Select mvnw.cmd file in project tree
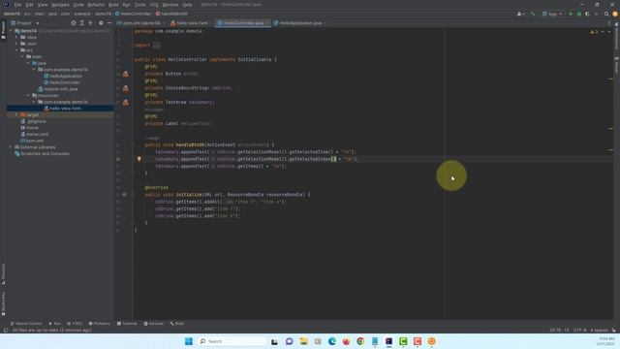Screen dimensions: 620x349 pyautogui.click(x=35, y=134)
